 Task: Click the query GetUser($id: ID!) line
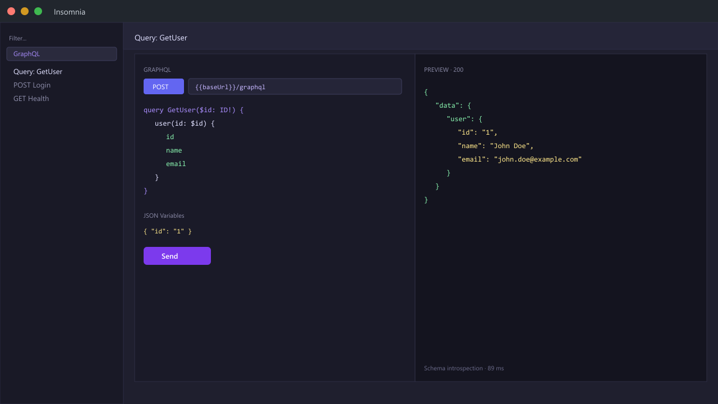click(x=194, y=110)
